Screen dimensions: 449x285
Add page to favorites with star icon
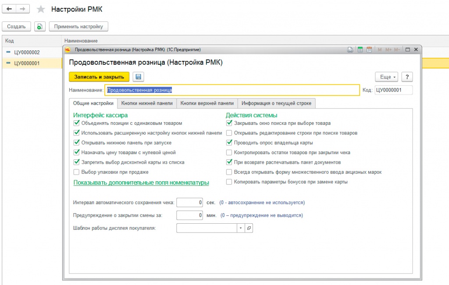(41, 10)
